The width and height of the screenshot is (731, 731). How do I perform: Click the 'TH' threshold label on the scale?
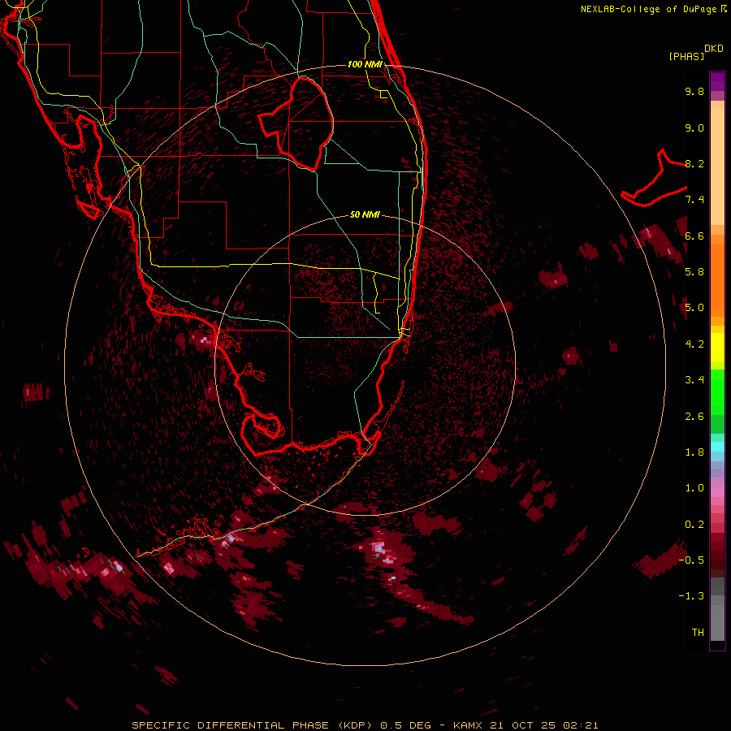click(698, 632)
